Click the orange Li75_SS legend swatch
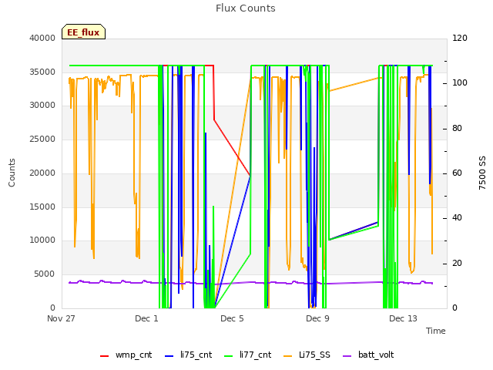This screenshot has height=370, width=493. [287, 356]
